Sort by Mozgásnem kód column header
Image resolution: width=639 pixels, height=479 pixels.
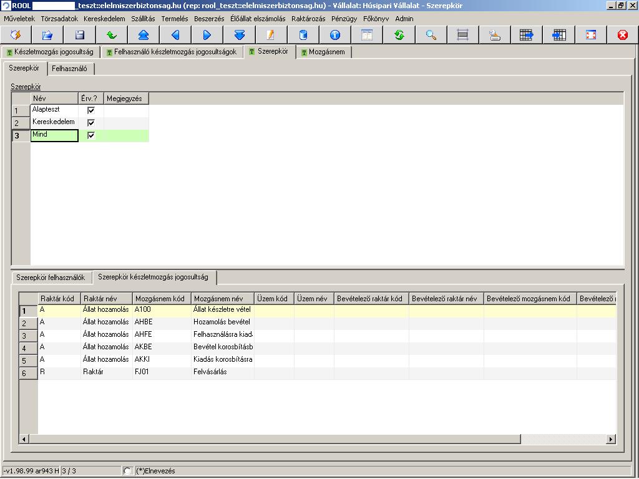pos(160,299)
